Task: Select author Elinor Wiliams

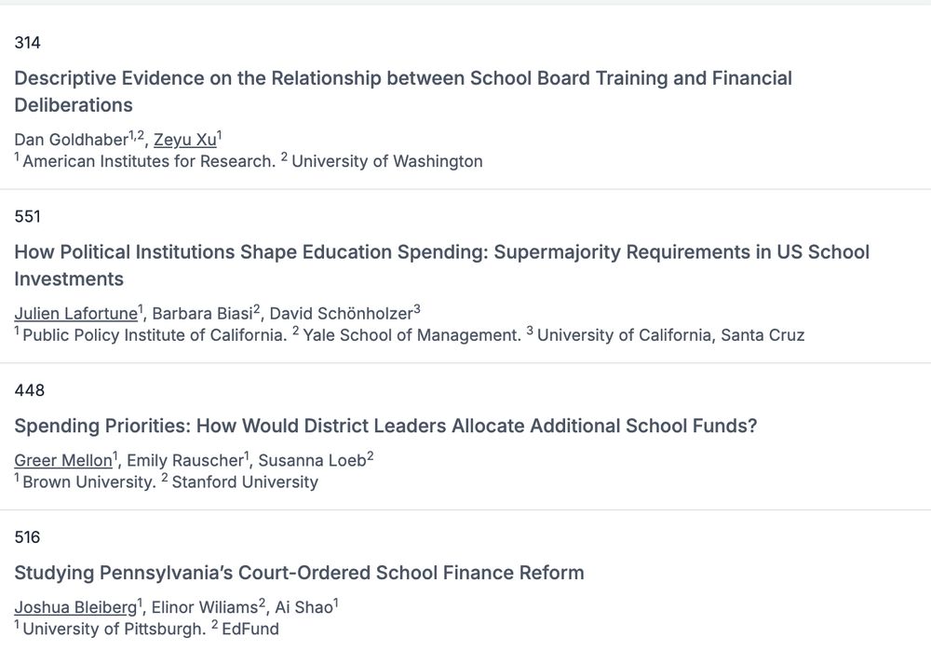Action: coord(205,607)
